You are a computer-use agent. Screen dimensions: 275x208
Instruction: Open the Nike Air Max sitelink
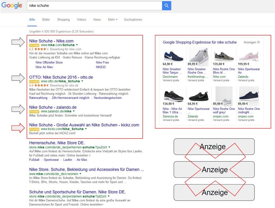point(44,67)
